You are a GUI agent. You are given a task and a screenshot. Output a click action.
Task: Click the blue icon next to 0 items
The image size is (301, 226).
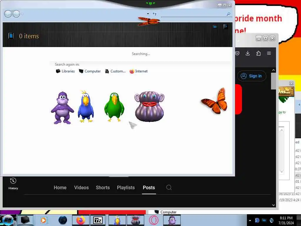[x=11, y=36]
